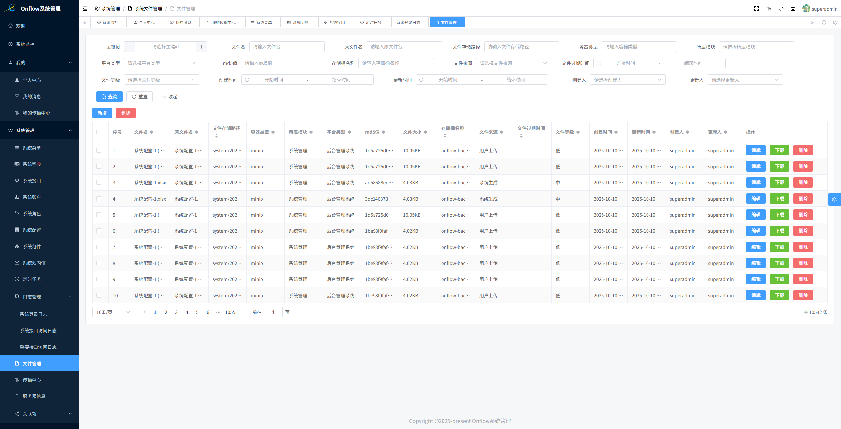Click the superadmin user avatar
This screenshot has width=841, height=429.
click(x=806, y=9)
